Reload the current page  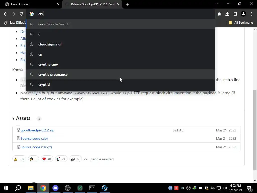click(x=22, y=14)
